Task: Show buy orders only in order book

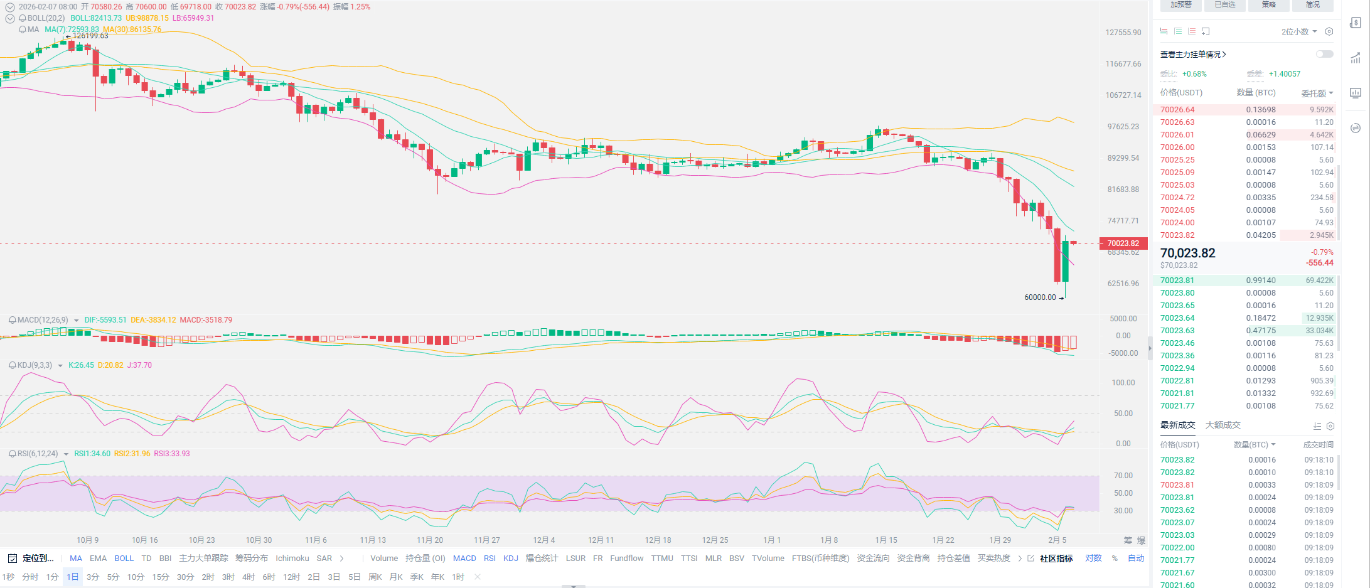Action: [1178, 31]
